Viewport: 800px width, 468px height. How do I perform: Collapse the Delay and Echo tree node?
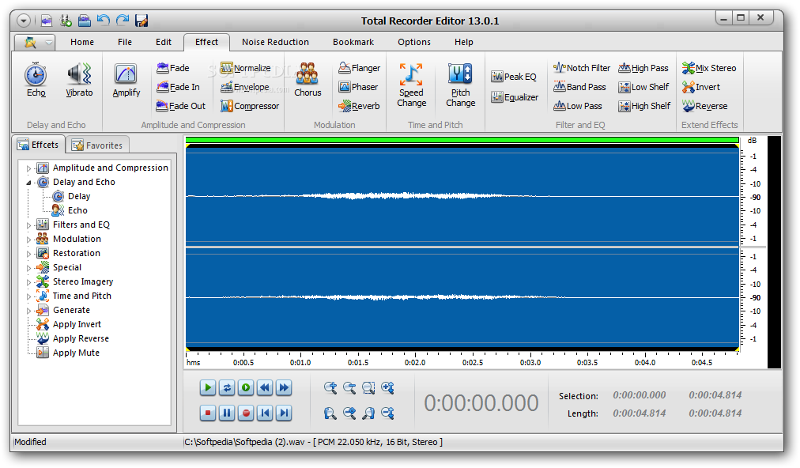tap(28, 182)
